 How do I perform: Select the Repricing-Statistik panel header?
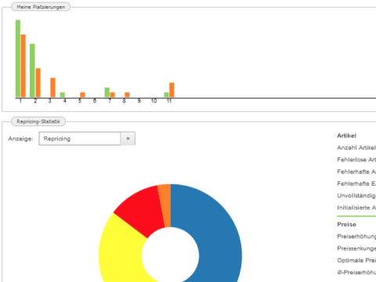click(38, 121)
